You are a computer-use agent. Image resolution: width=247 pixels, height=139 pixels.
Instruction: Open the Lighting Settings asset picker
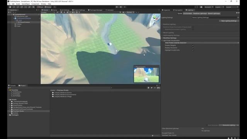tap(238, 17)
